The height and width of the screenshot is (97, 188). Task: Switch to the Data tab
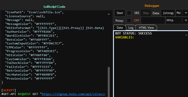120,28
